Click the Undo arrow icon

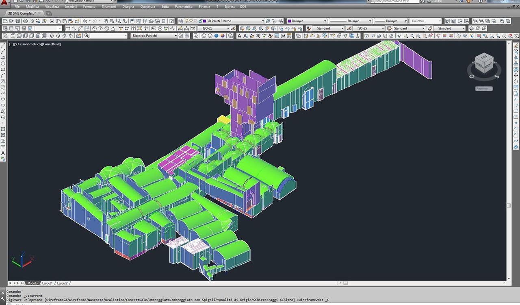tap(85, 21)
